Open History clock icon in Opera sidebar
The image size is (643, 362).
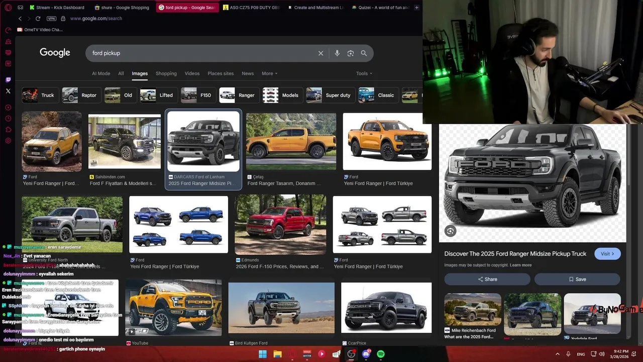coord(8,119)
